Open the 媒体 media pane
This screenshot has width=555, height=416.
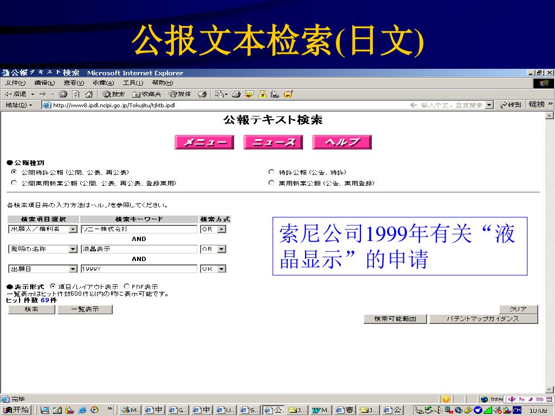pos(180,94)
